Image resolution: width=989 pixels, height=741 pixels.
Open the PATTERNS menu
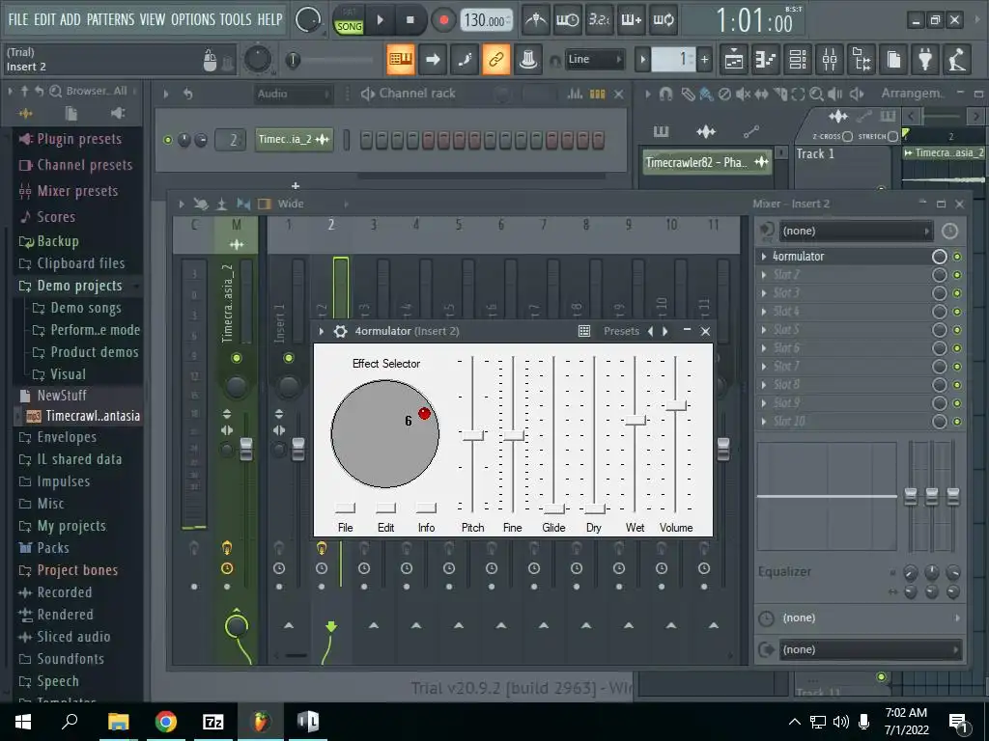click(110, 19)
